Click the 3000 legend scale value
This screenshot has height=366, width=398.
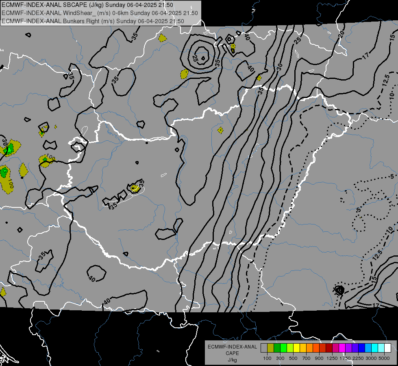click(371, 358)
